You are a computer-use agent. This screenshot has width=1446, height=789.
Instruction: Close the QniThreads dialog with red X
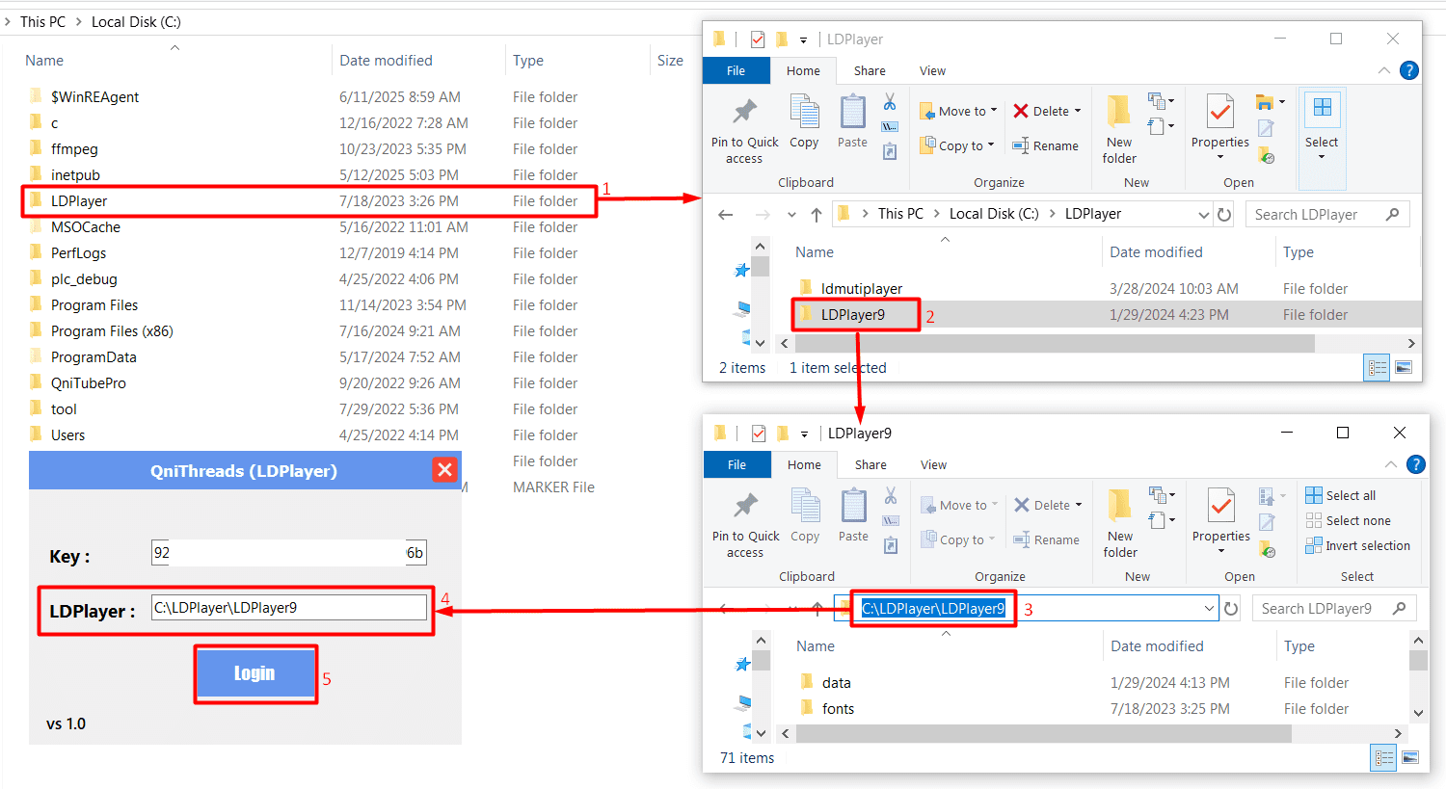coord(444,470)
